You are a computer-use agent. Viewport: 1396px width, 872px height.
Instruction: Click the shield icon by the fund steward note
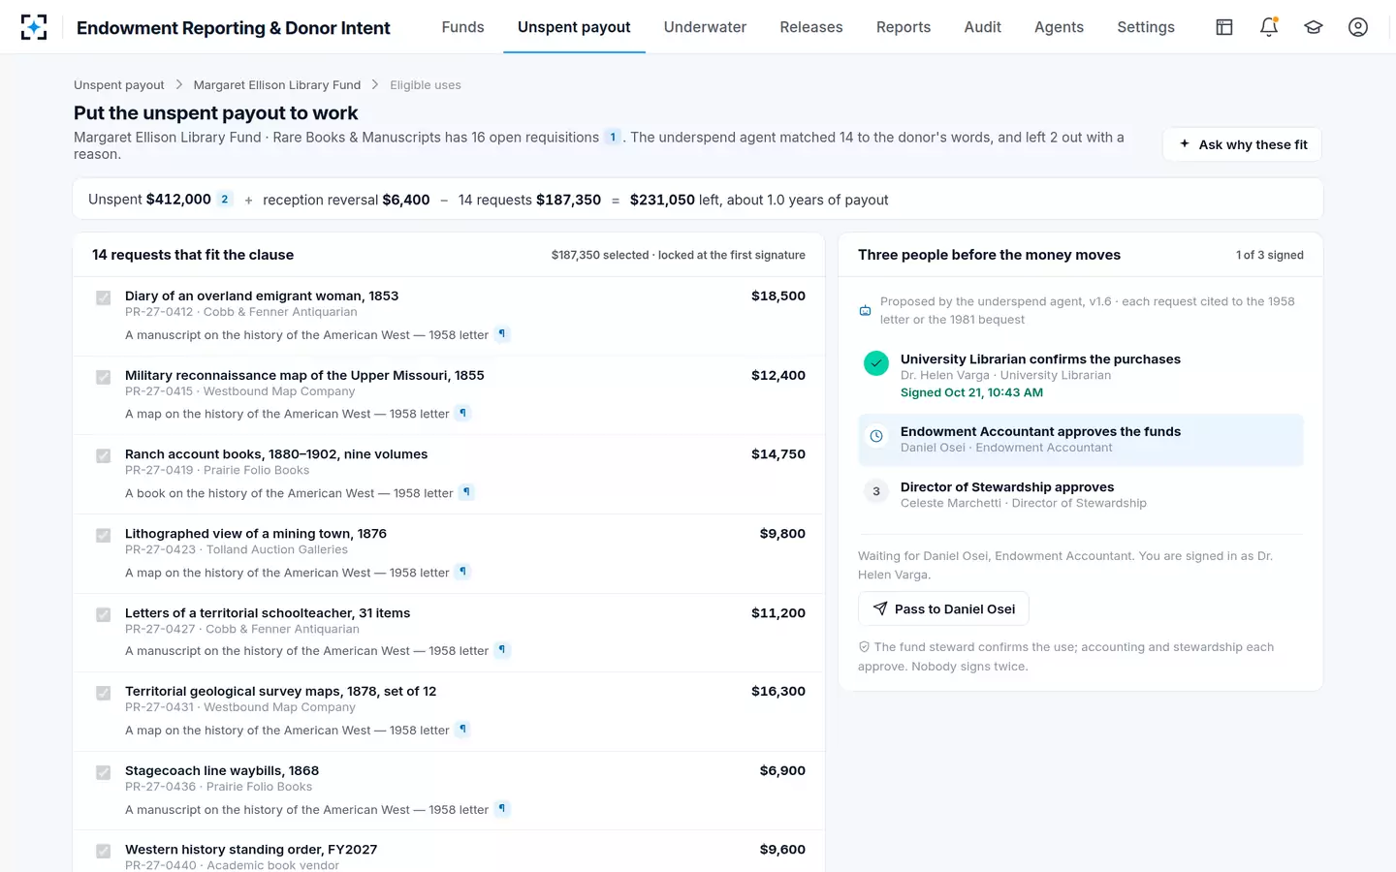(x=864, y=647)
